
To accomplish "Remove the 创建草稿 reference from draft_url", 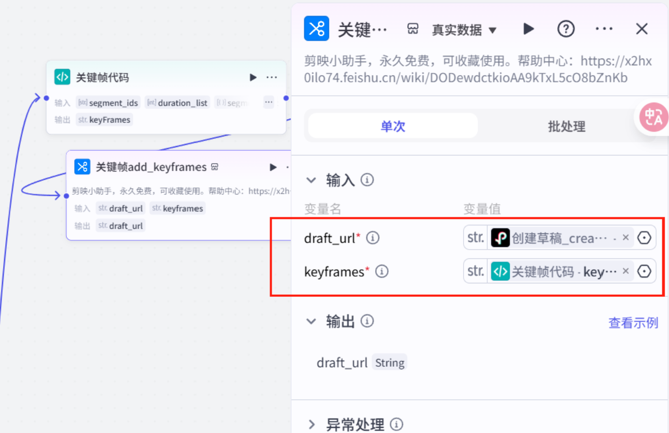I will pos(626,237).
